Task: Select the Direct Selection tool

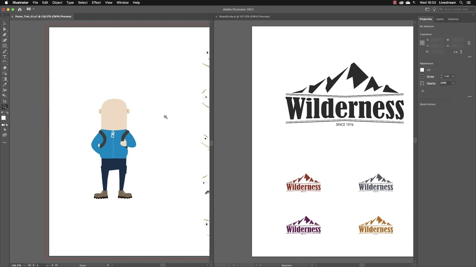Action: point(4,29)
